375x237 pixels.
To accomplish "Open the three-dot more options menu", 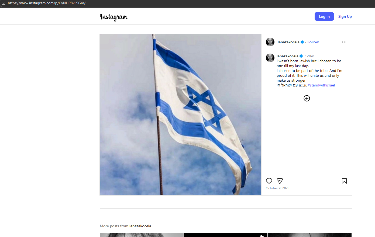I will point(344,42).
